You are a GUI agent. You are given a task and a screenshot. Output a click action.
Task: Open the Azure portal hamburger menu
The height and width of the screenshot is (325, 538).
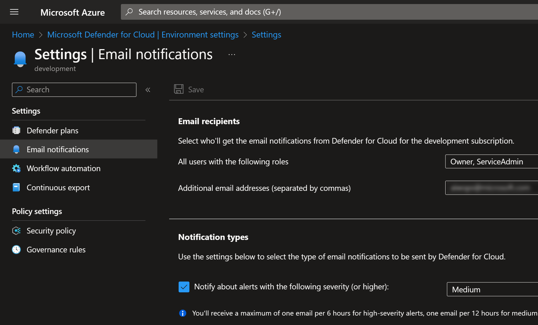(x=14, y=12)
